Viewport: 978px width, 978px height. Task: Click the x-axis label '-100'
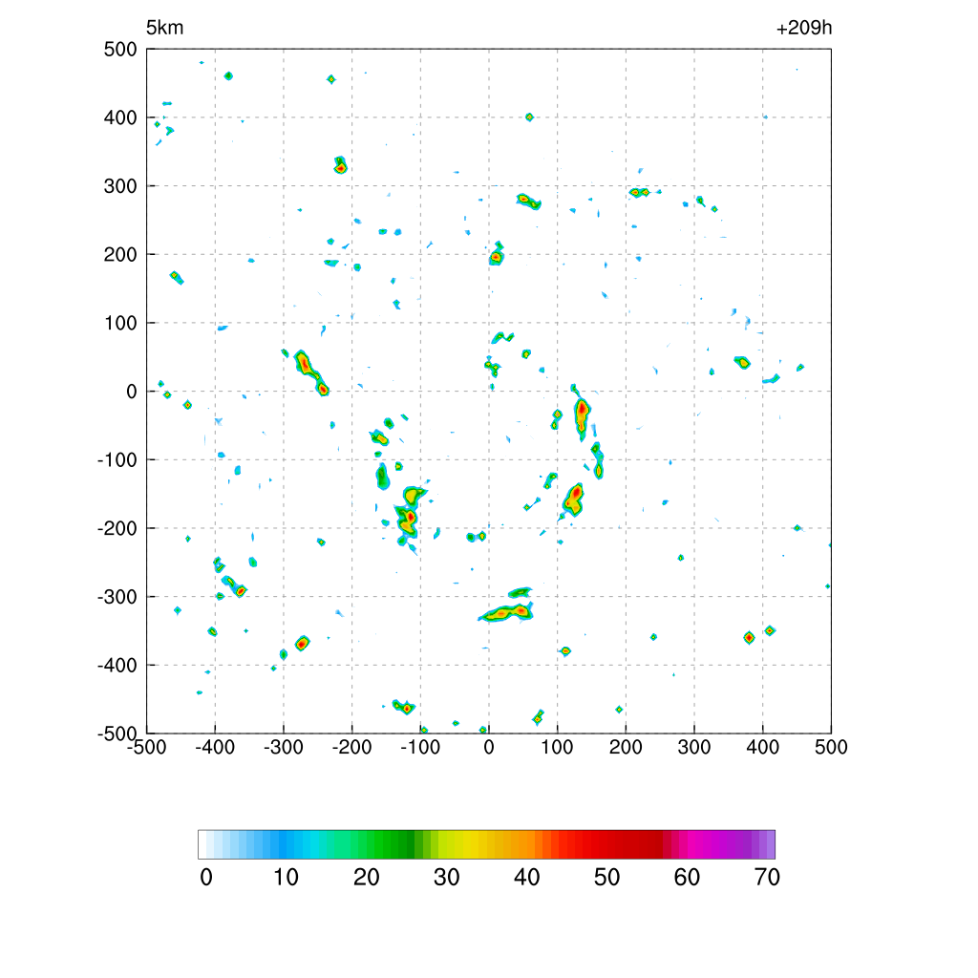tap(420, 747)
